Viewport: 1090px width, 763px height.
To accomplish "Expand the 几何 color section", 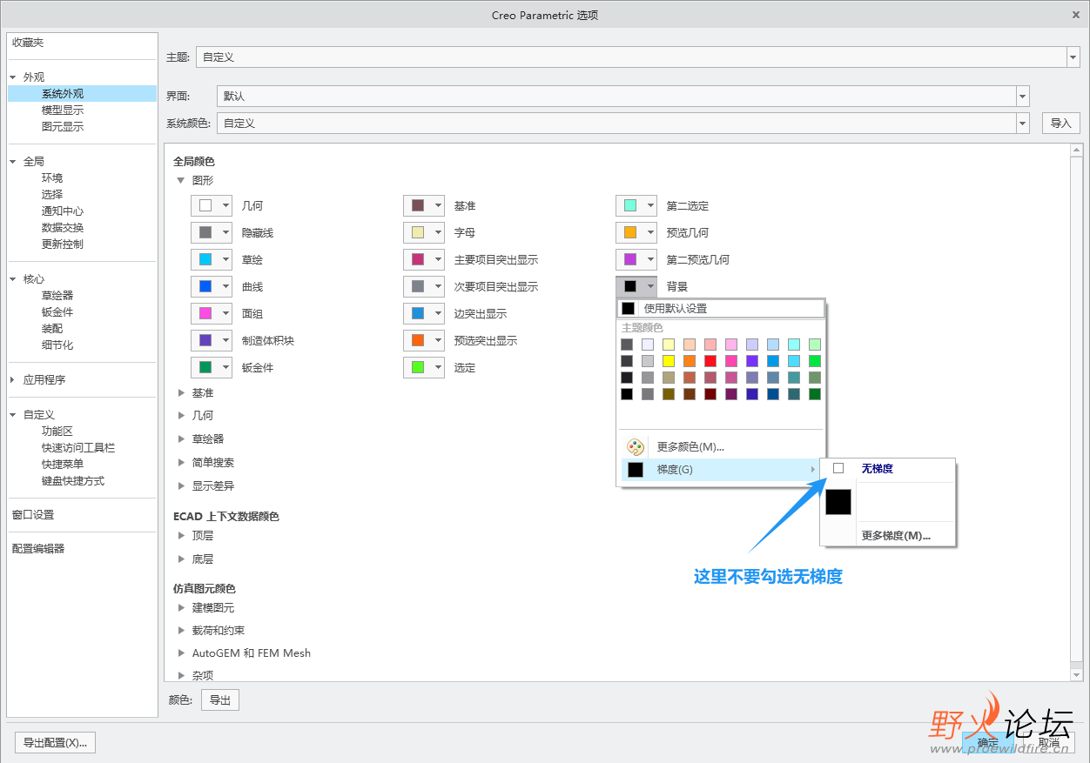I will (181, 416).
